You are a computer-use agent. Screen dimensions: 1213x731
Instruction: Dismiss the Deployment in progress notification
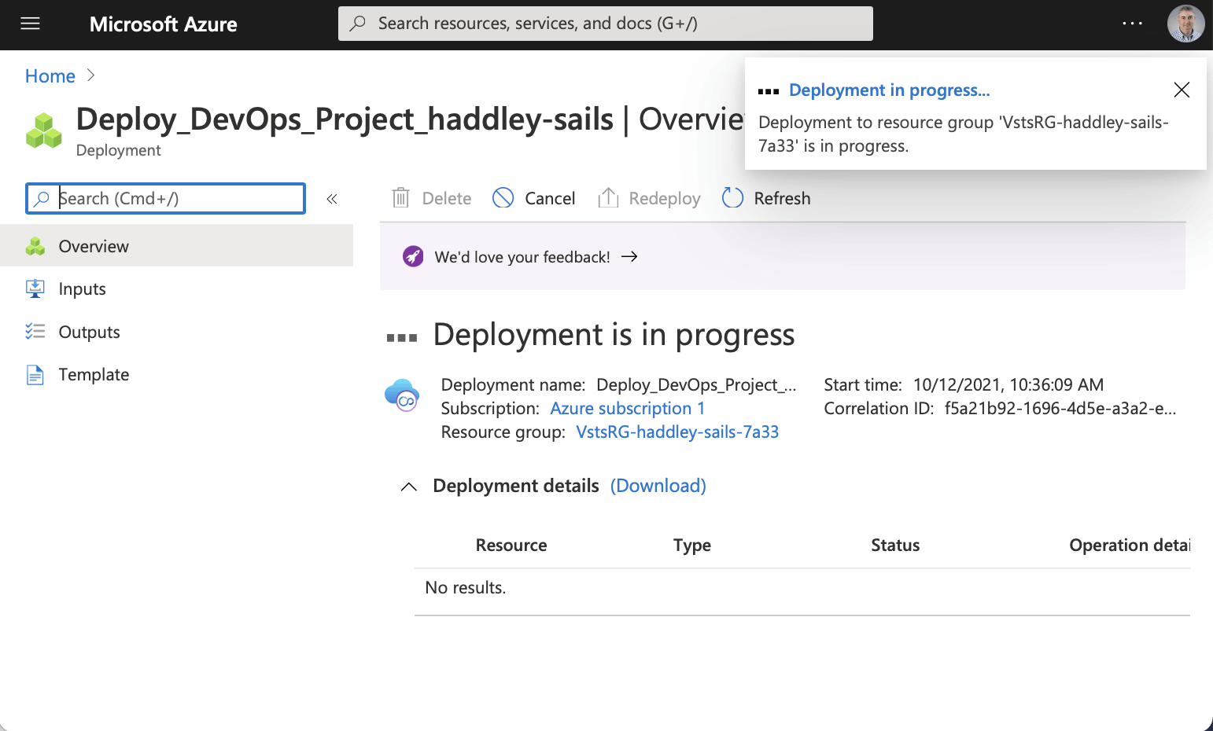coord(1181,90)
